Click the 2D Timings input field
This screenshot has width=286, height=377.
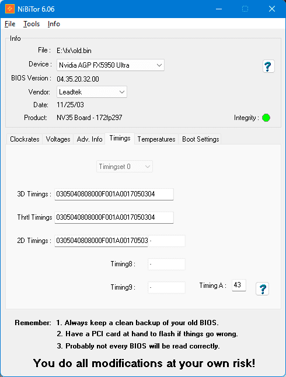click(102, 241)
